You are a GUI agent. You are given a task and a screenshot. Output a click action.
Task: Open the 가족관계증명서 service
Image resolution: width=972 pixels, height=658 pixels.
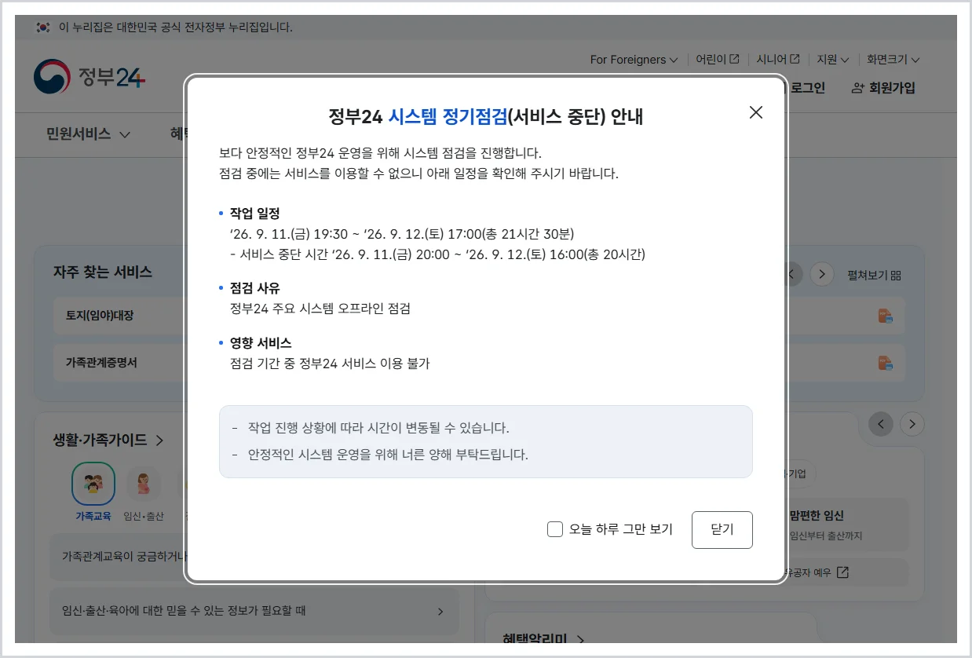tap(101, 363)
